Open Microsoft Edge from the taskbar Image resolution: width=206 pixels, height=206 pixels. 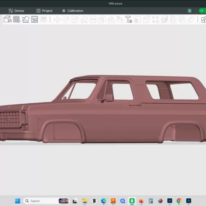click(103, 201)
